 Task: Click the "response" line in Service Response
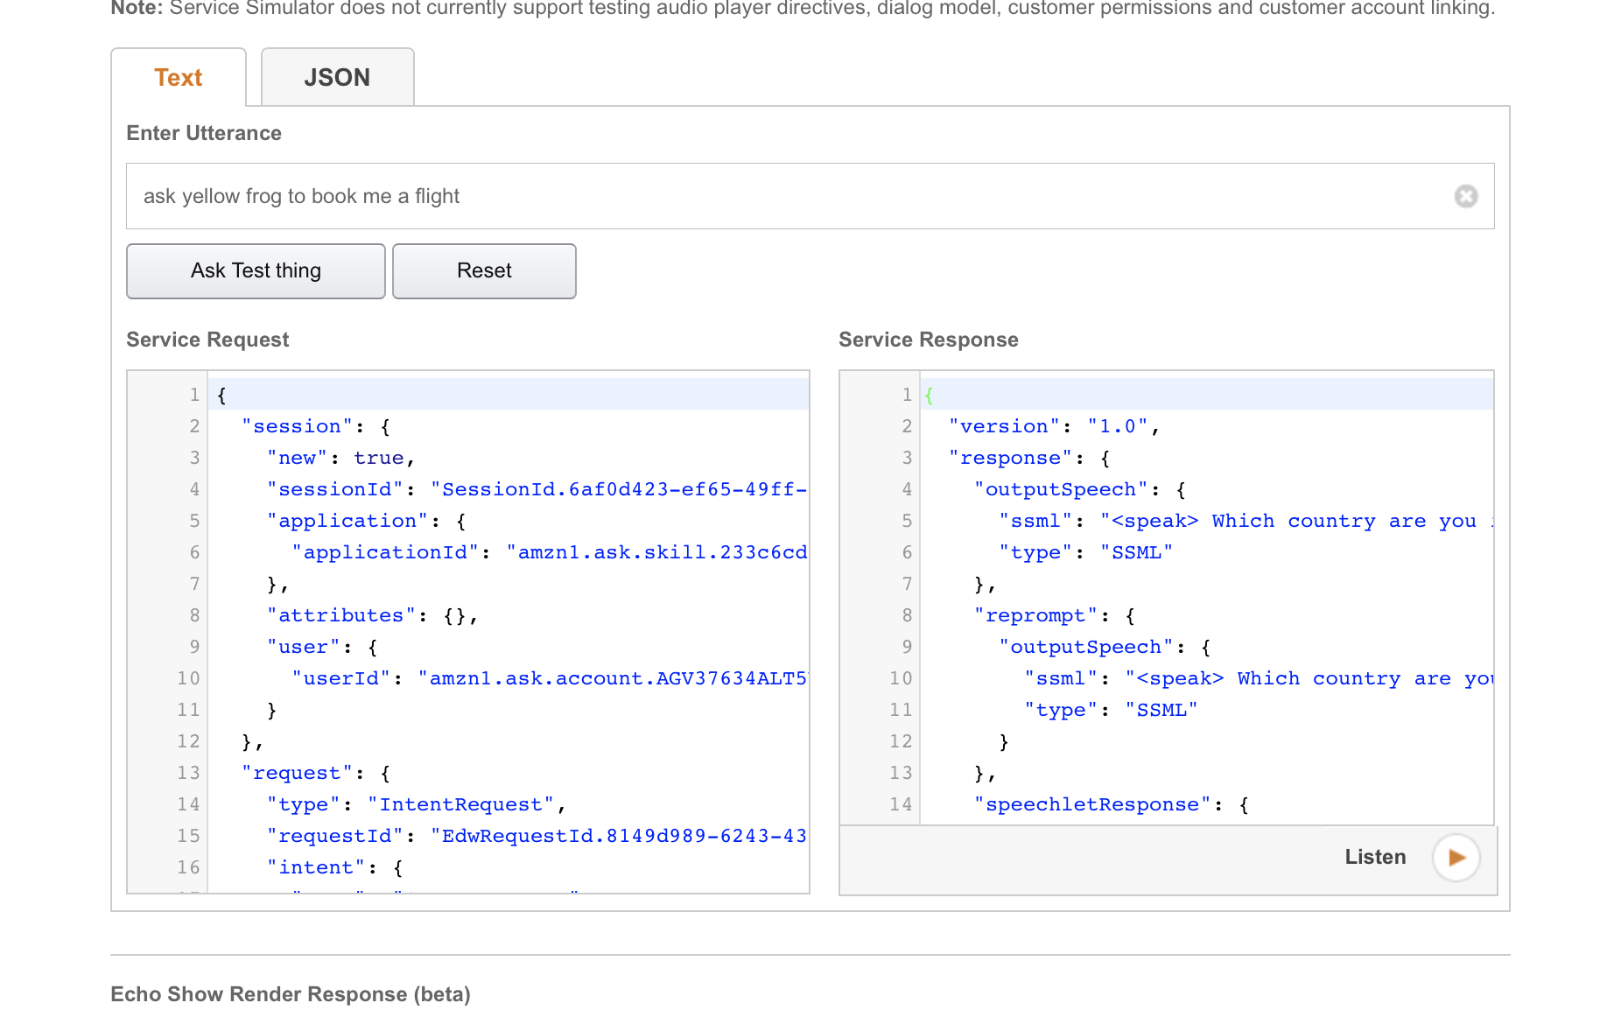[x=1029, y=458]
